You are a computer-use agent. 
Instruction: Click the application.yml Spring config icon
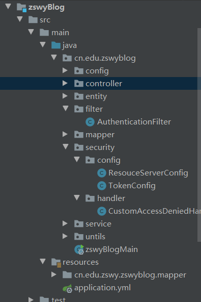click(68, 288)
